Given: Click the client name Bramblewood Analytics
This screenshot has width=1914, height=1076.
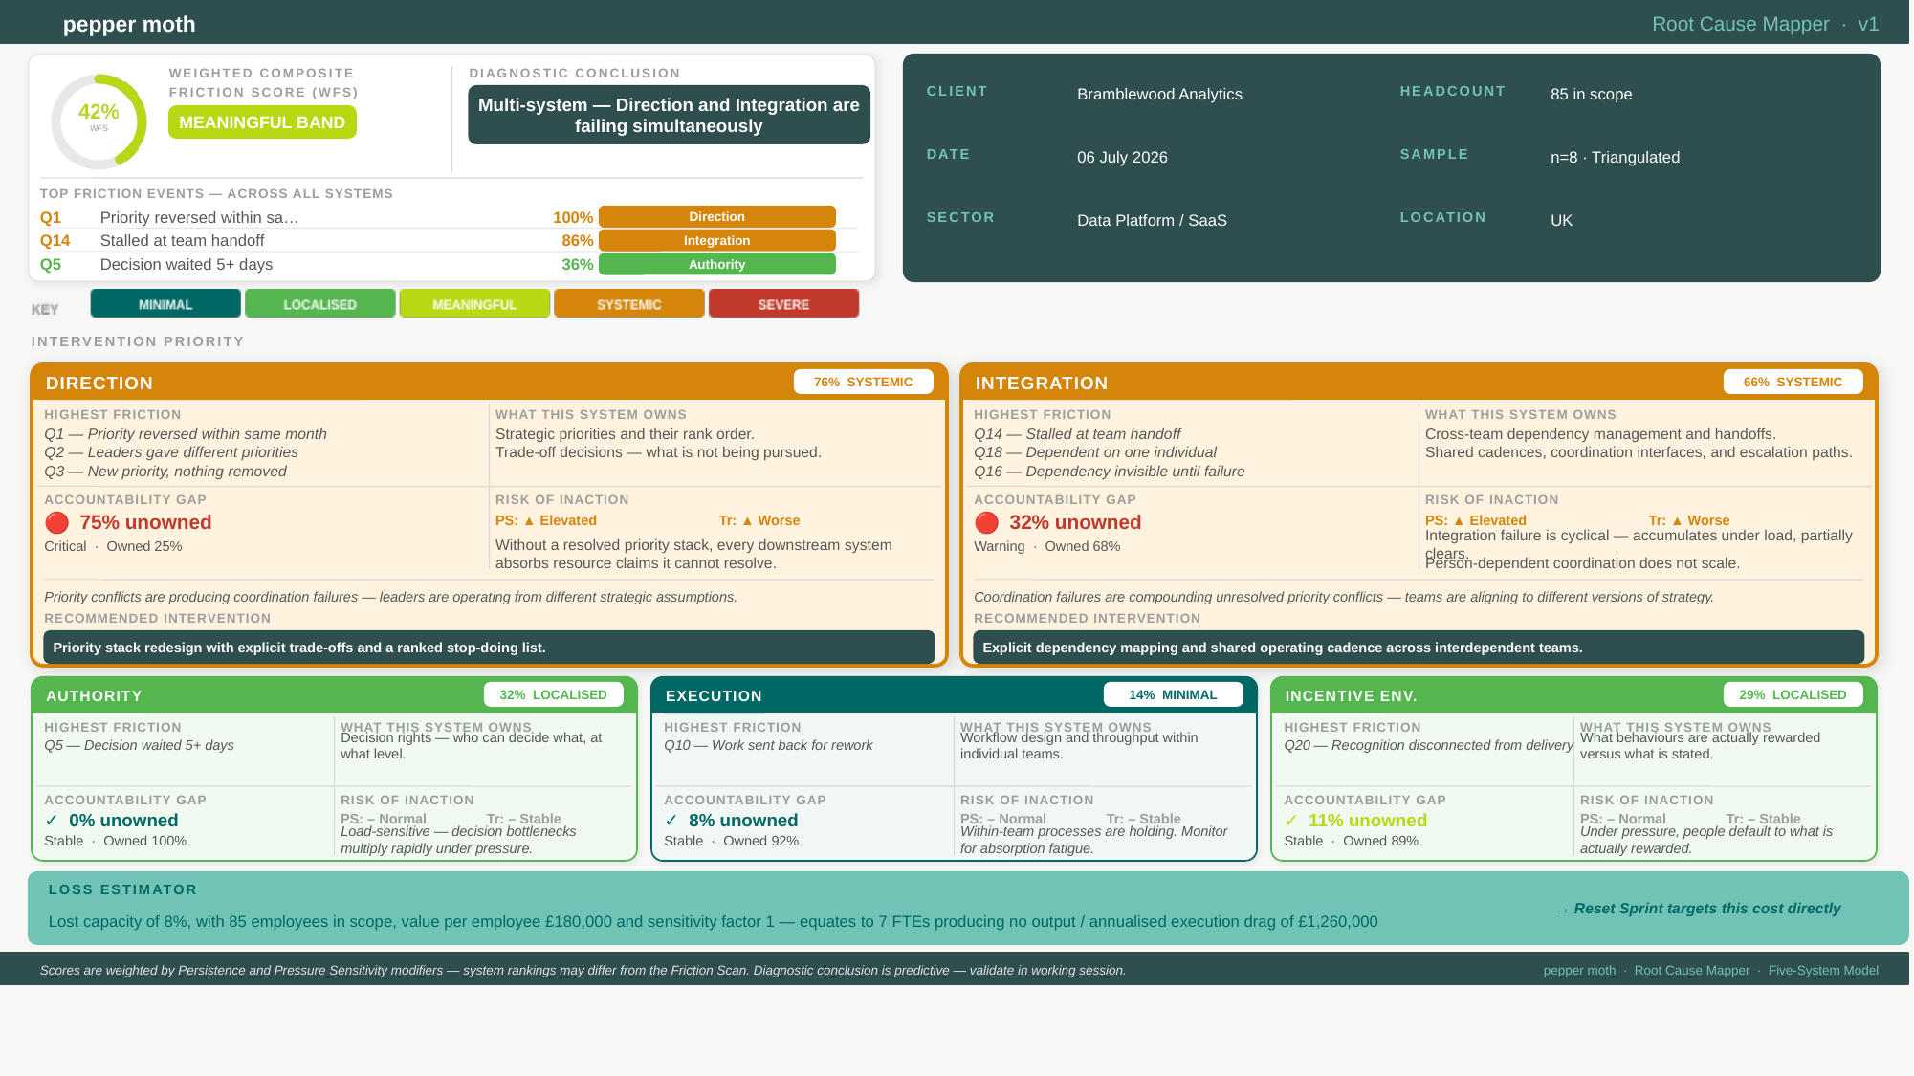Looking at the screenshot, I should pyautogui.click(x=1159, y=94).
